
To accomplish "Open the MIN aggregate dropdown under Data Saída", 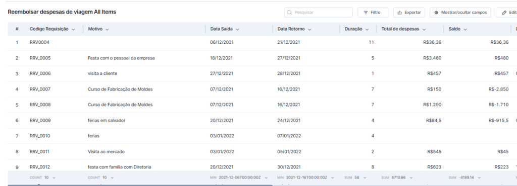I will tap(266, 177).
